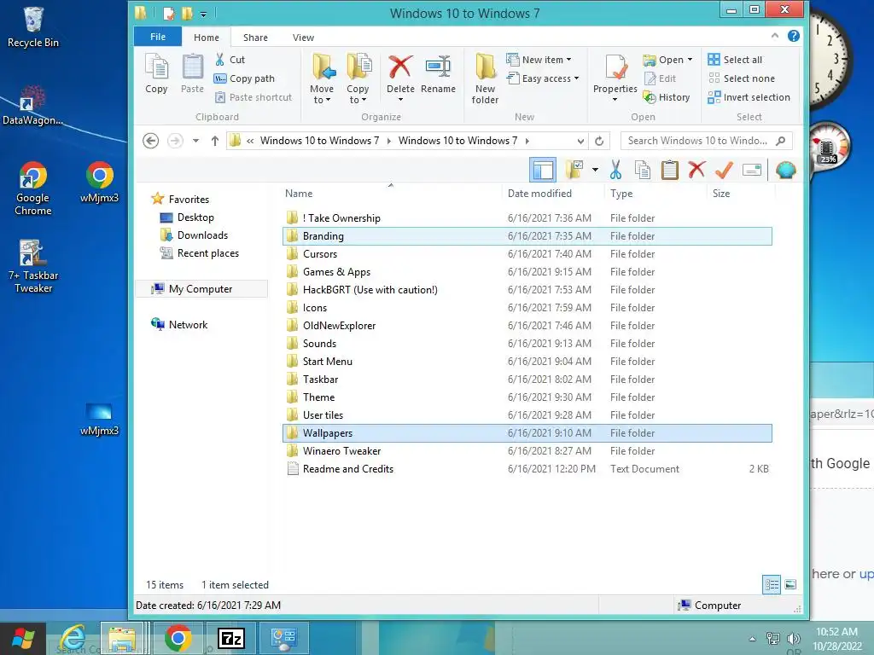Click the Cut scissors in the ribbon
The height and width of the screenshot is (655, 874).
tap(219, 60)
